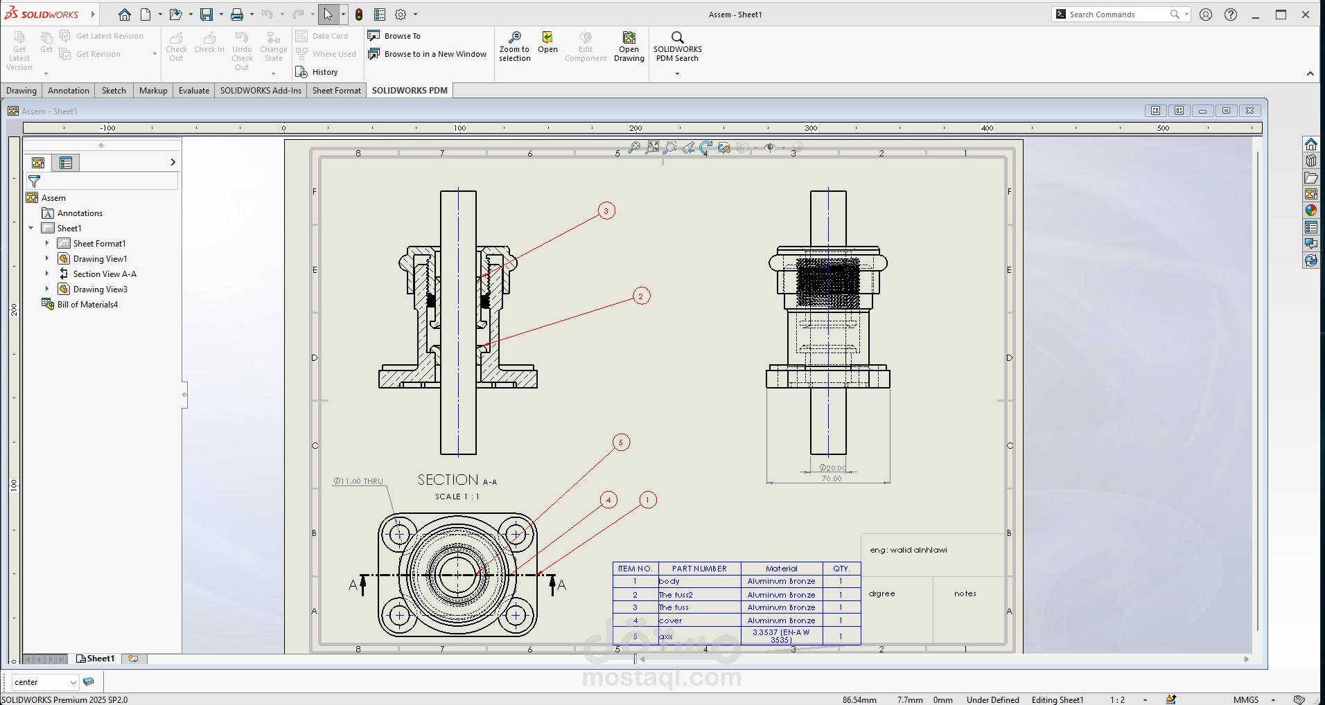Screen dimensions: 1325x705
Task: Expand the left panel tabs chevron
Action: (173, 162)
